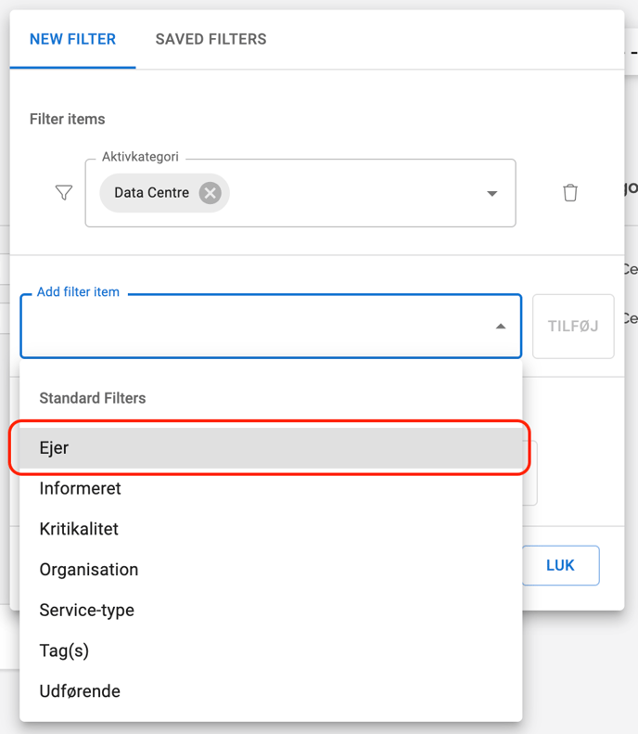Delete the Aktivkategori filter with trash icon
Viewport: 638px width, 734px height.
tap(570, 193)
